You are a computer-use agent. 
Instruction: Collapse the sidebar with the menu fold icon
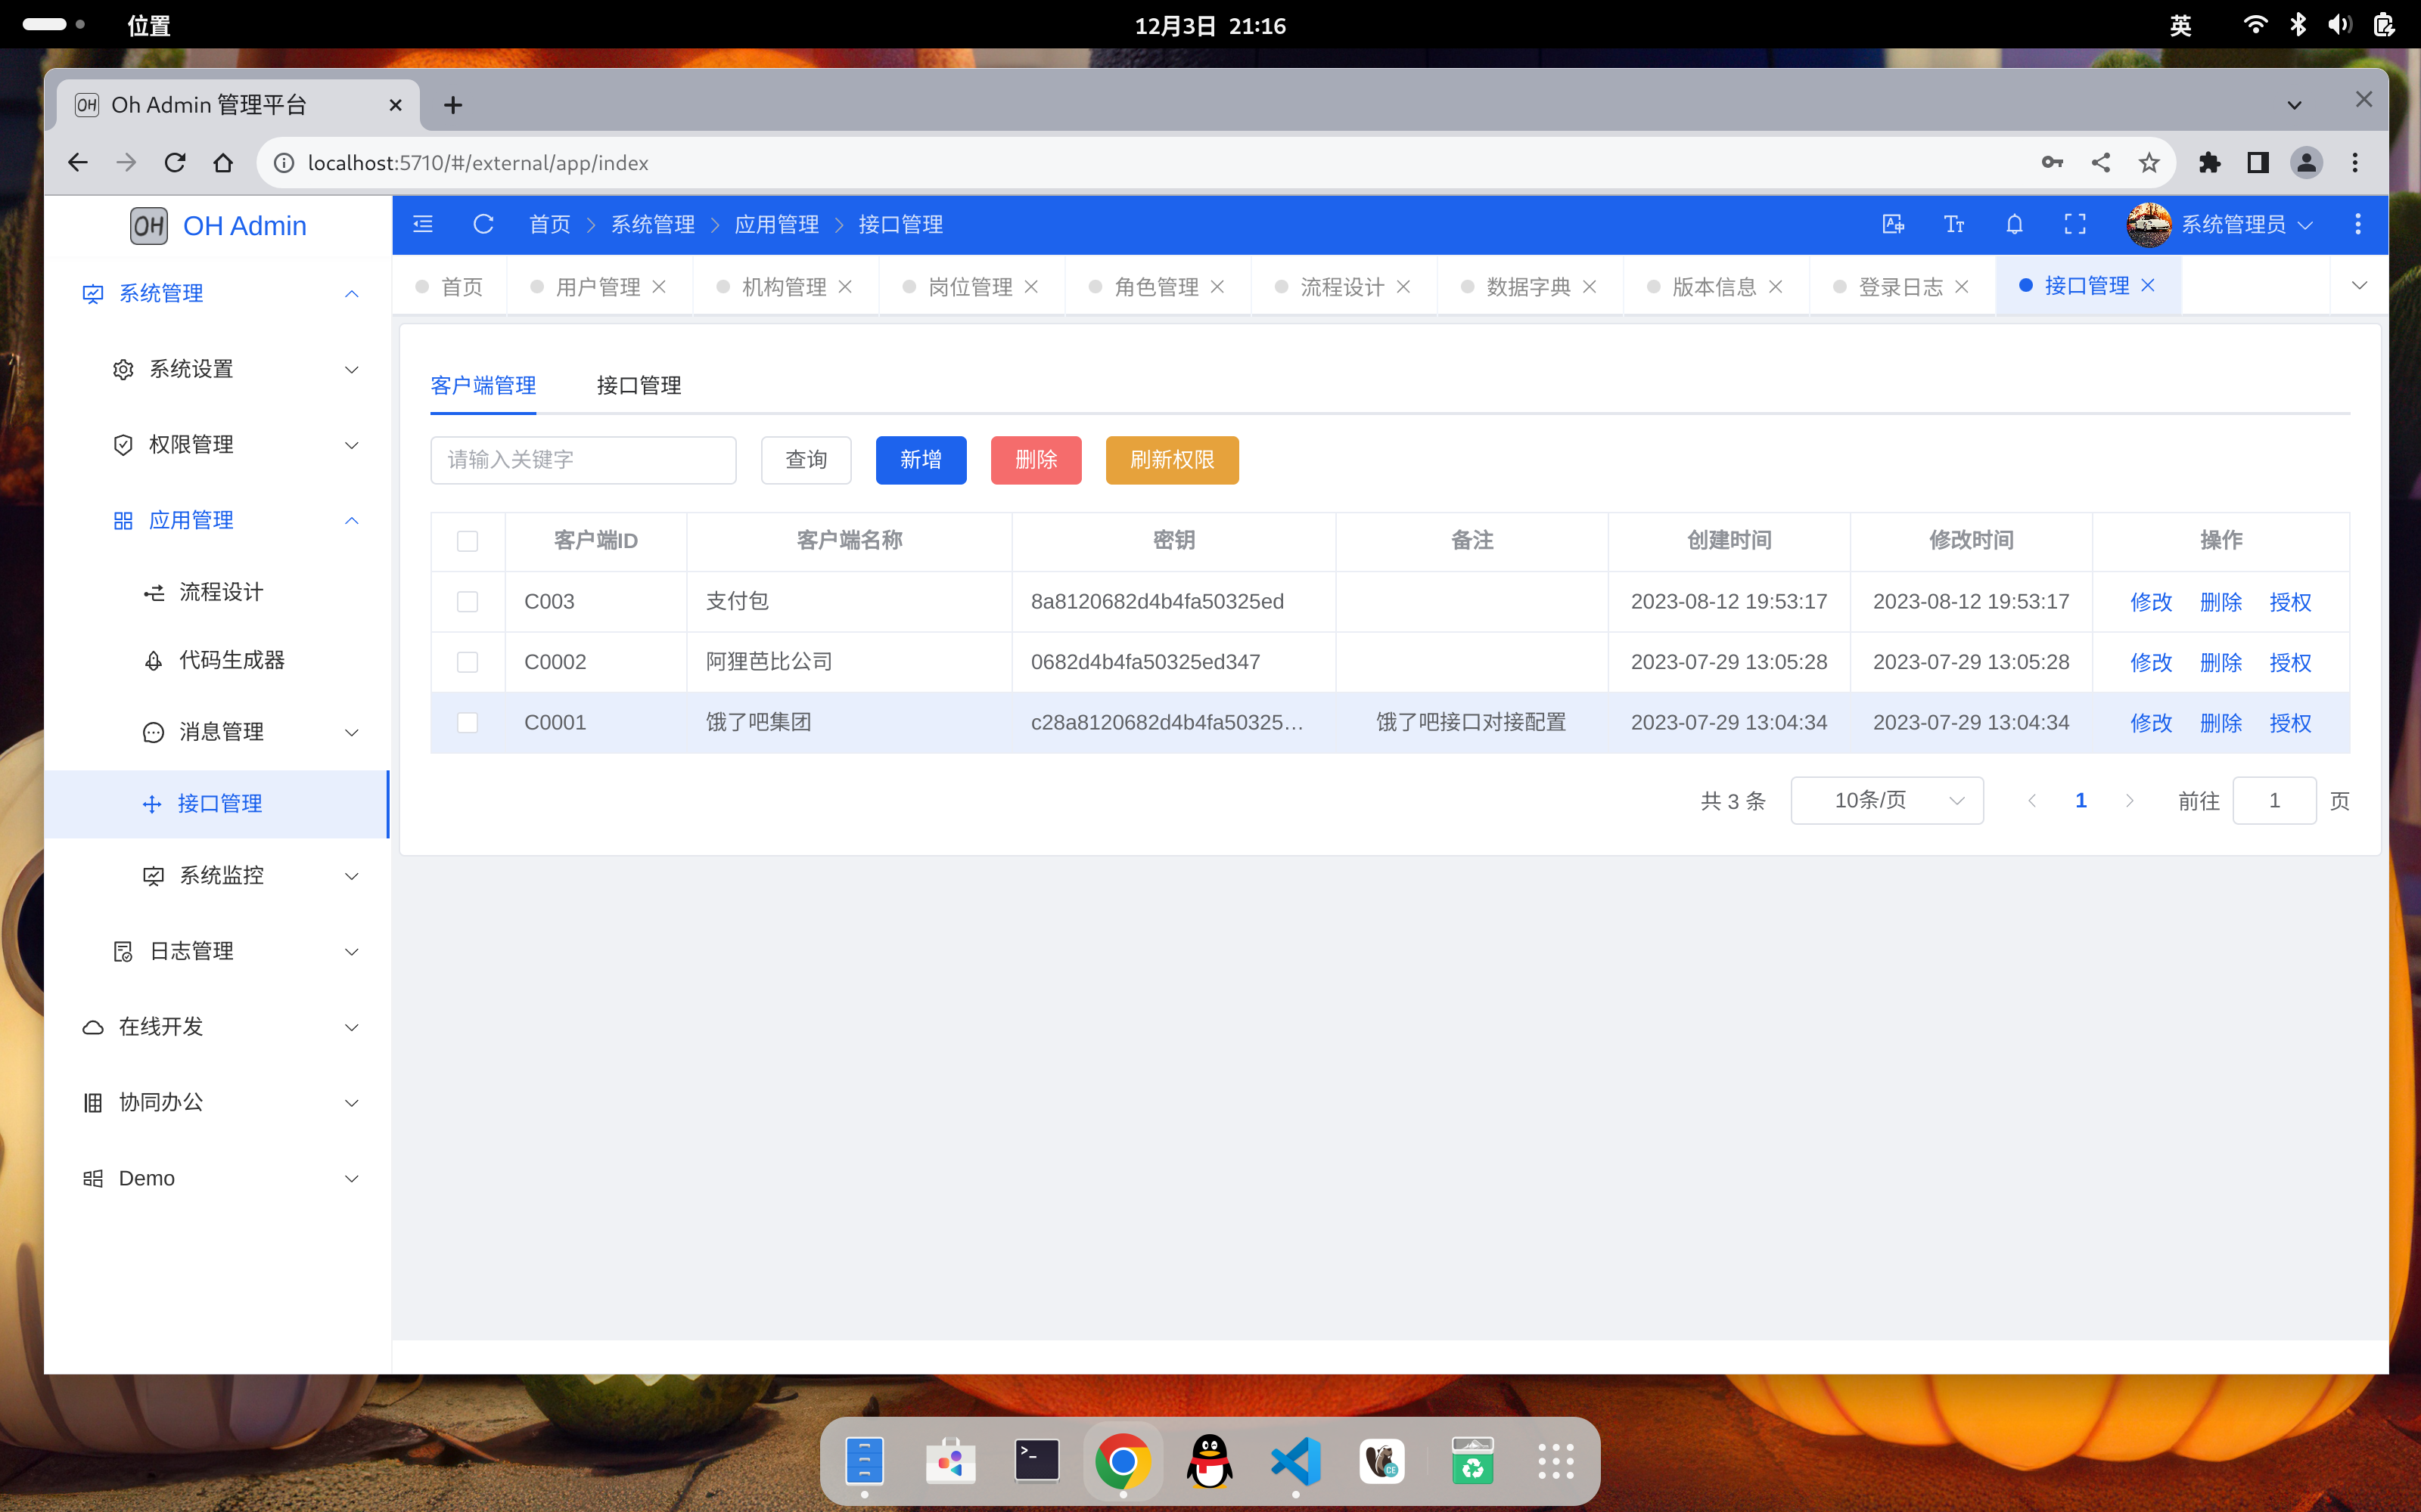pyautogui.click(x=423, y=224)
